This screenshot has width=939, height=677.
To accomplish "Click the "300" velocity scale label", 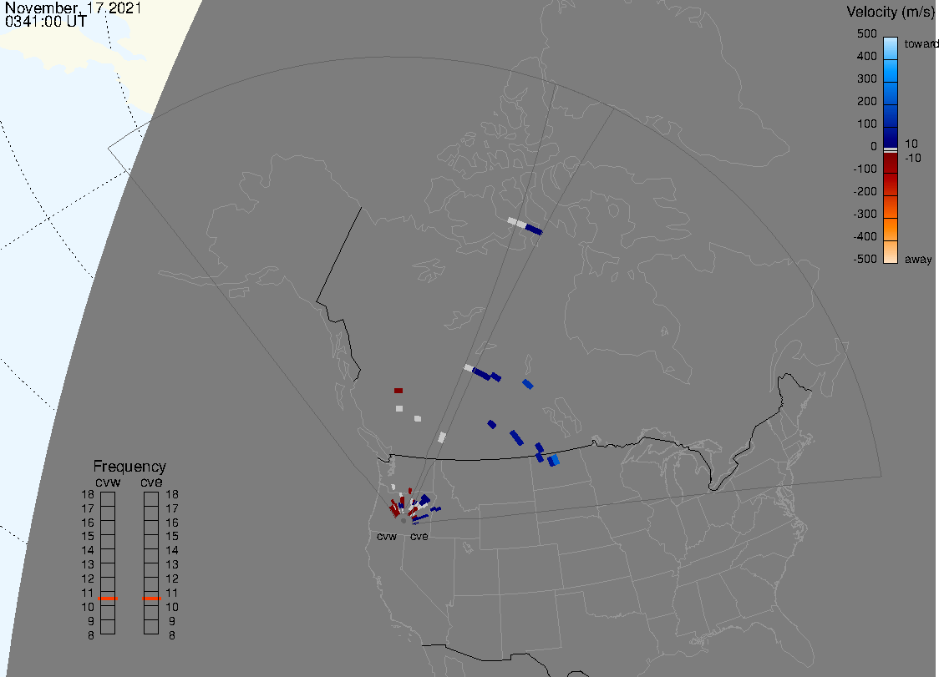I will point(866,79).
